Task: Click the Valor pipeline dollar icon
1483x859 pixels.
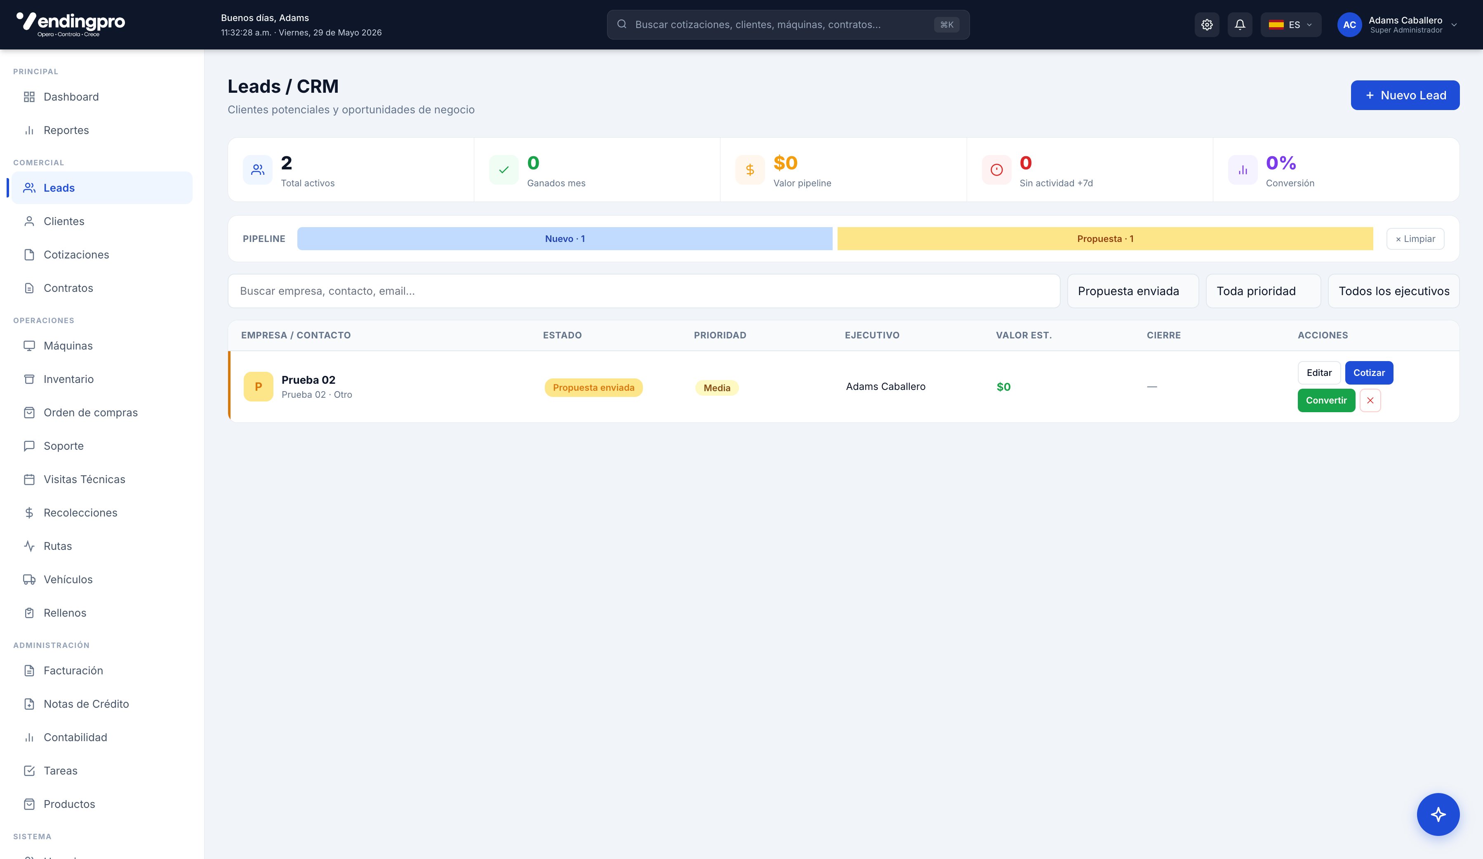Action: click(x=750, y=170)
